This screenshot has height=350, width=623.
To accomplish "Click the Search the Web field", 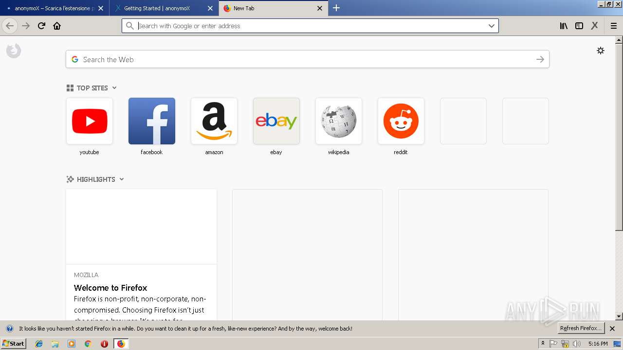I will 308,59.
